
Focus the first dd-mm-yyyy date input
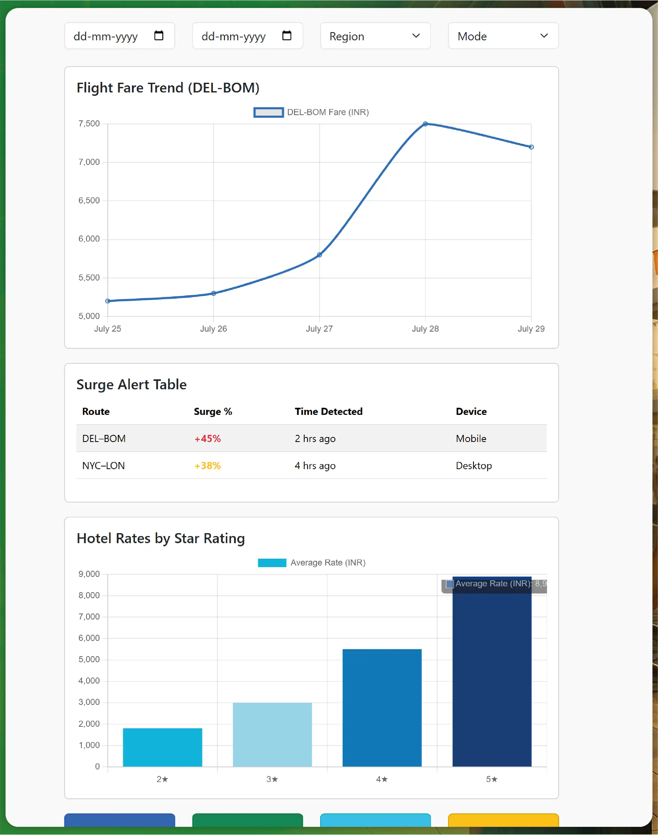tap(106, 36)
